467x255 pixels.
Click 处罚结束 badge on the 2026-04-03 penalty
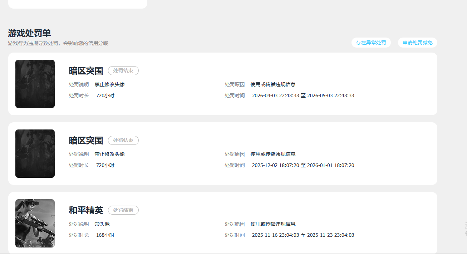click(123, 71)
